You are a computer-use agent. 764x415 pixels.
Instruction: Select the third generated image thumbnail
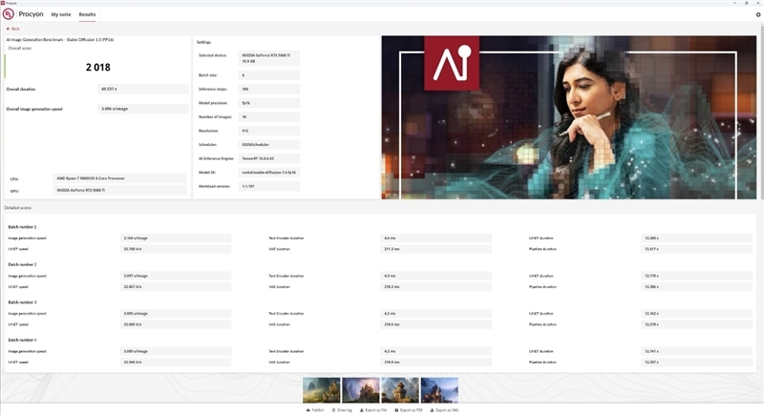point(400,389)
